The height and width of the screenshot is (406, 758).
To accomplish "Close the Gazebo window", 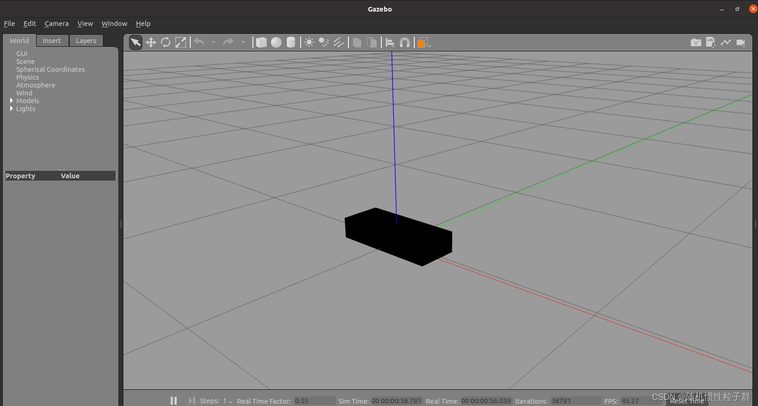I will (753, 9).
